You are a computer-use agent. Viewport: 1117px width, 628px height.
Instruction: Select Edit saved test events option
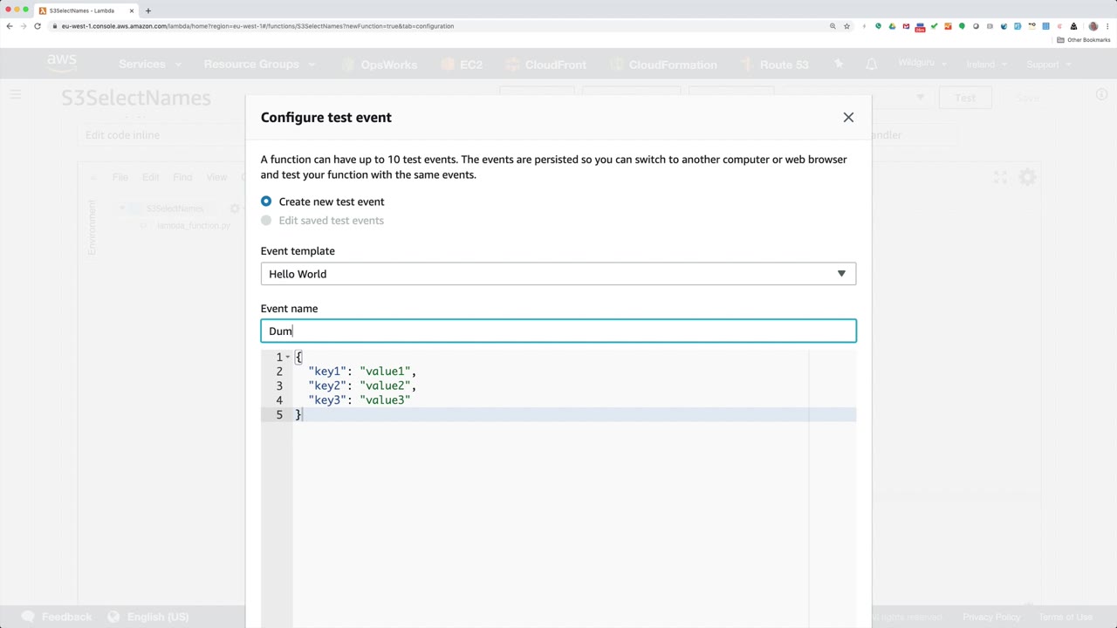pyautogui.click(x=266, y=221)
